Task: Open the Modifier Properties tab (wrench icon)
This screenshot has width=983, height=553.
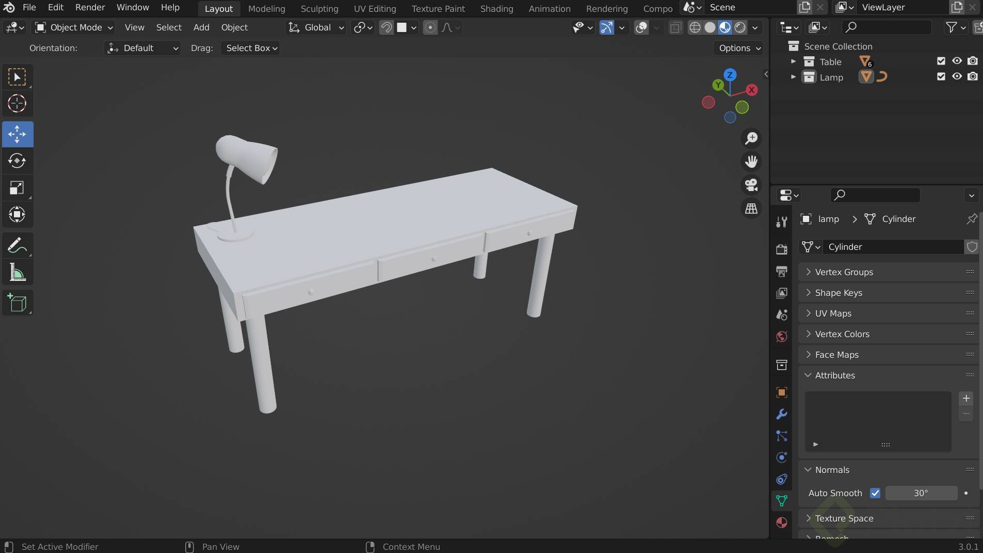Action: pyautogui.click(x=781, y=414)
